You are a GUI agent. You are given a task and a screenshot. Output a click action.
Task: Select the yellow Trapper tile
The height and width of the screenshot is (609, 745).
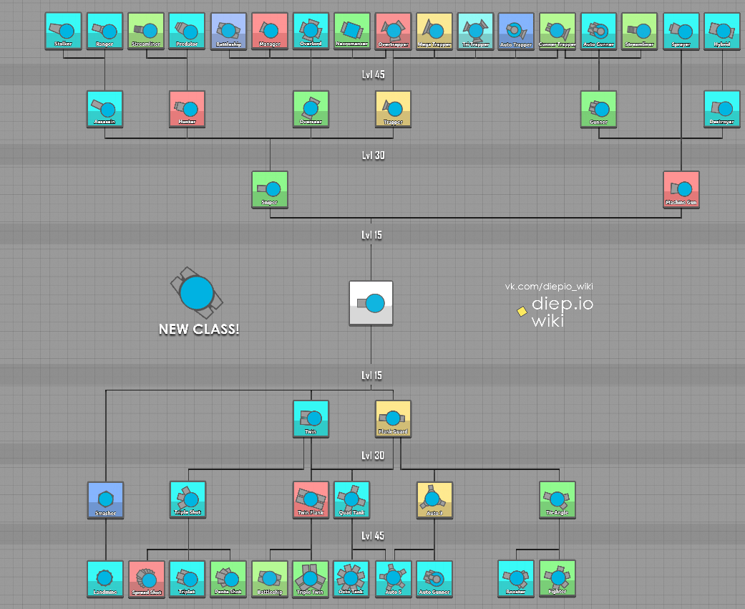click(x=393, y=109)
